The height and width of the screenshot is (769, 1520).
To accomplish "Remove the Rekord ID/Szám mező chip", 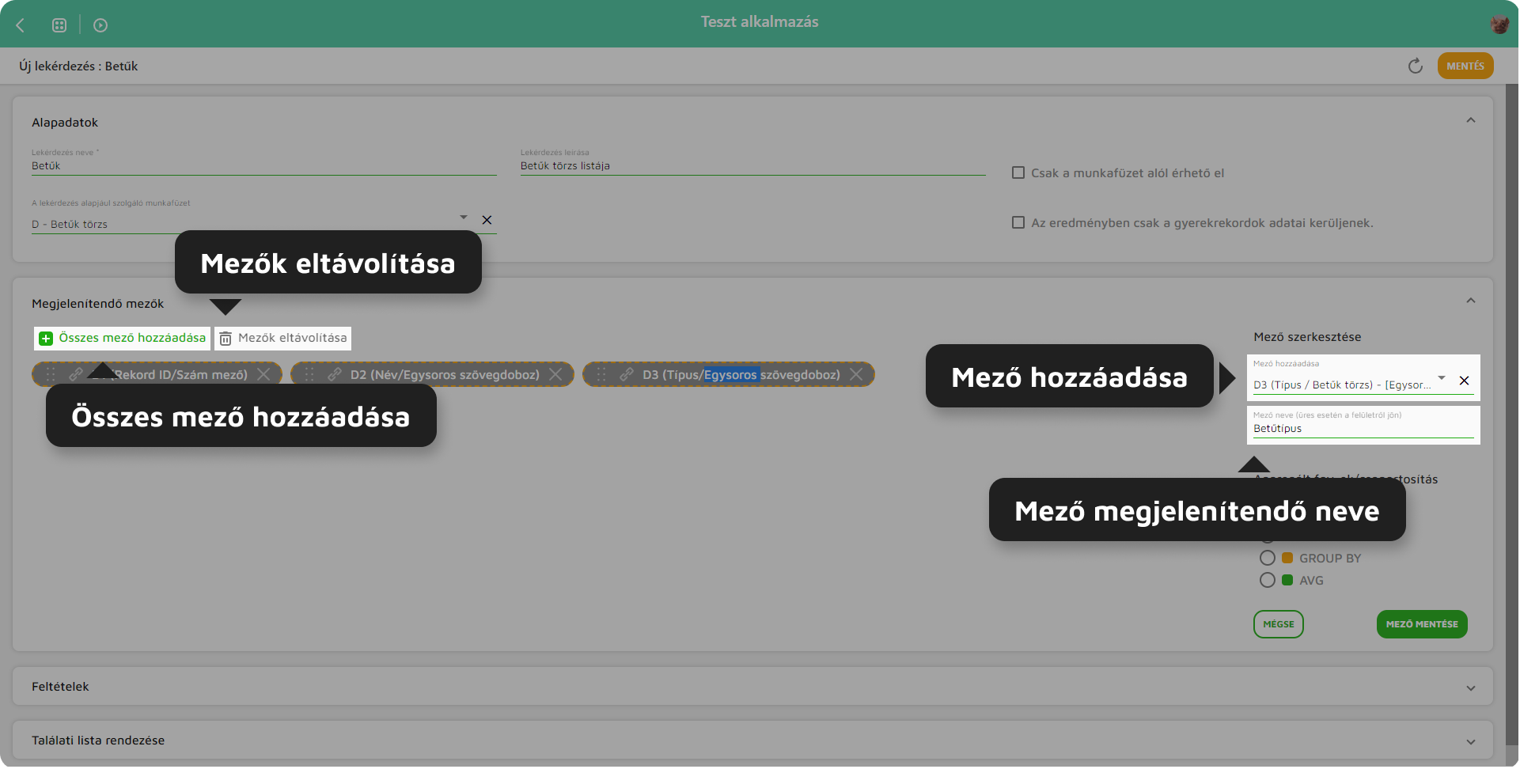I will click(x=264, y=374).
